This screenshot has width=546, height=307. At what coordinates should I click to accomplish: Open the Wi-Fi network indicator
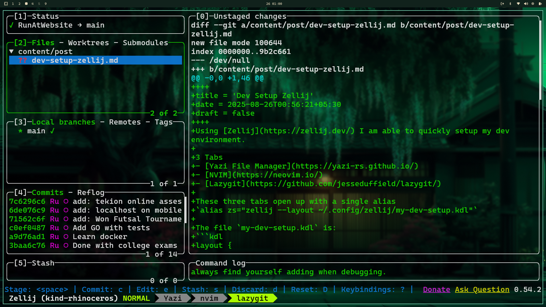click(518, 4)
